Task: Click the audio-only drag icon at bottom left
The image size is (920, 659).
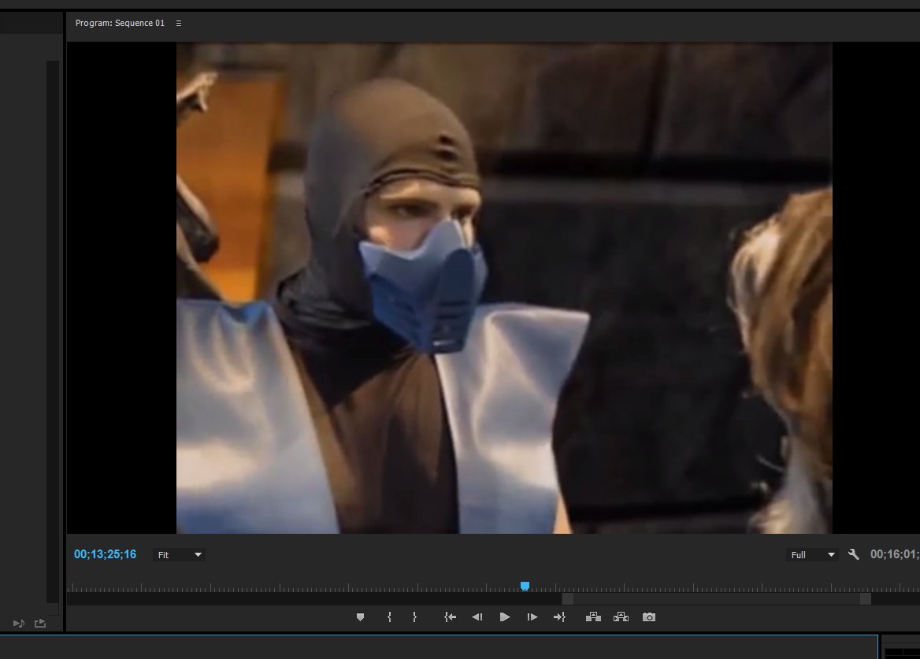Action: pyautogui.click(x=19, y=624)
